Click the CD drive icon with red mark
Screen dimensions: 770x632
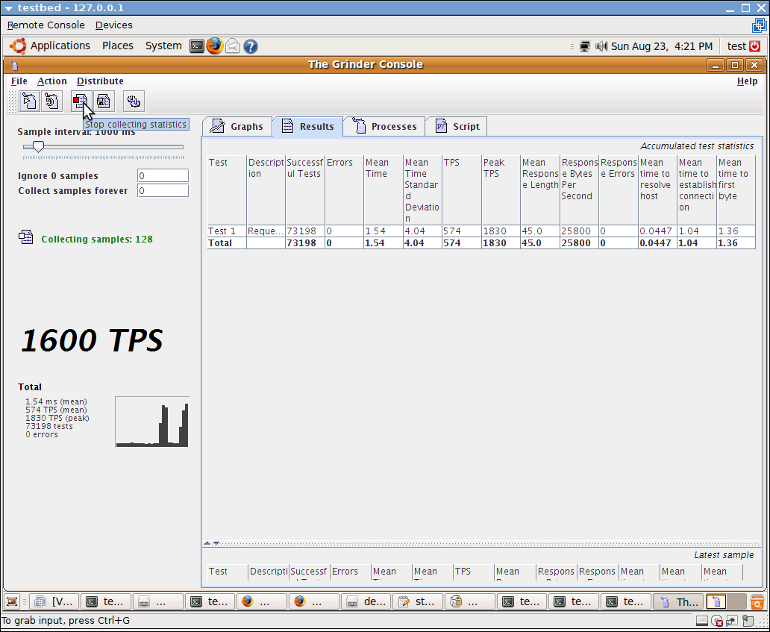(x=717, y=622)
